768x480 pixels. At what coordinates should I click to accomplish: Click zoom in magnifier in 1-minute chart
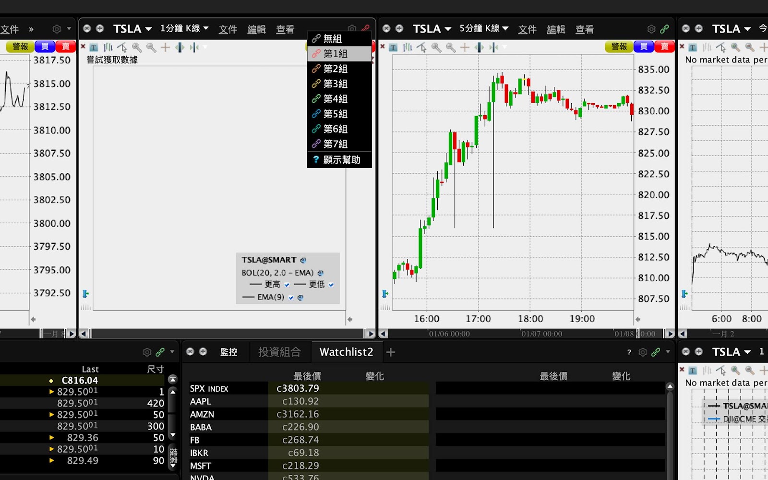click(x=137, y=47)
